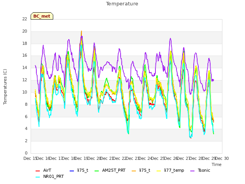Click the 'Dec 15' x-axis date label
Viewport: 245px width, 184px height.
click(x=30, y=158)
